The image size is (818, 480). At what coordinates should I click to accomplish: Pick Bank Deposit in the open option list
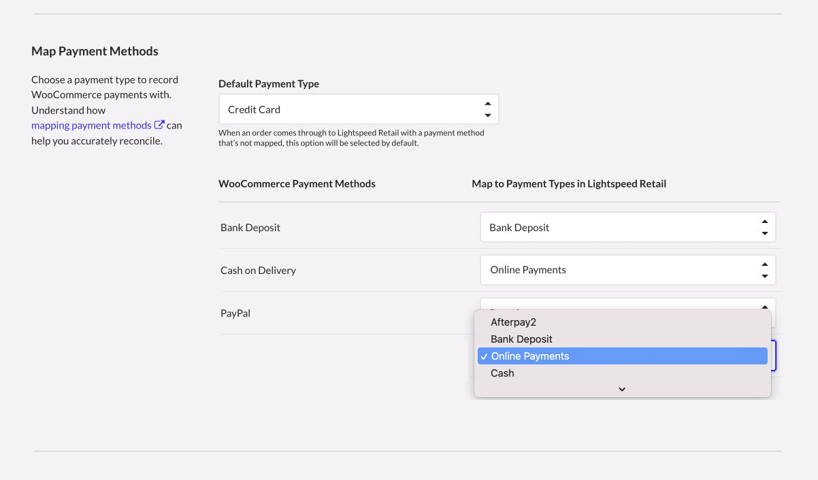521,339
